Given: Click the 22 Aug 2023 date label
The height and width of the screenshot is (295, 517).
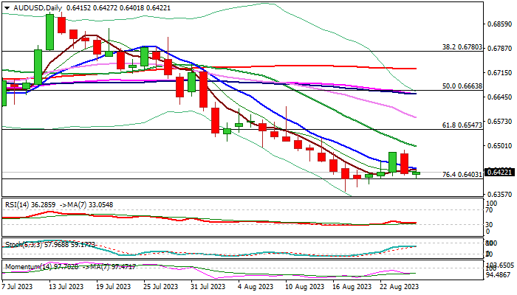Looking at the screenshot, I should click(x=400, y=285).
